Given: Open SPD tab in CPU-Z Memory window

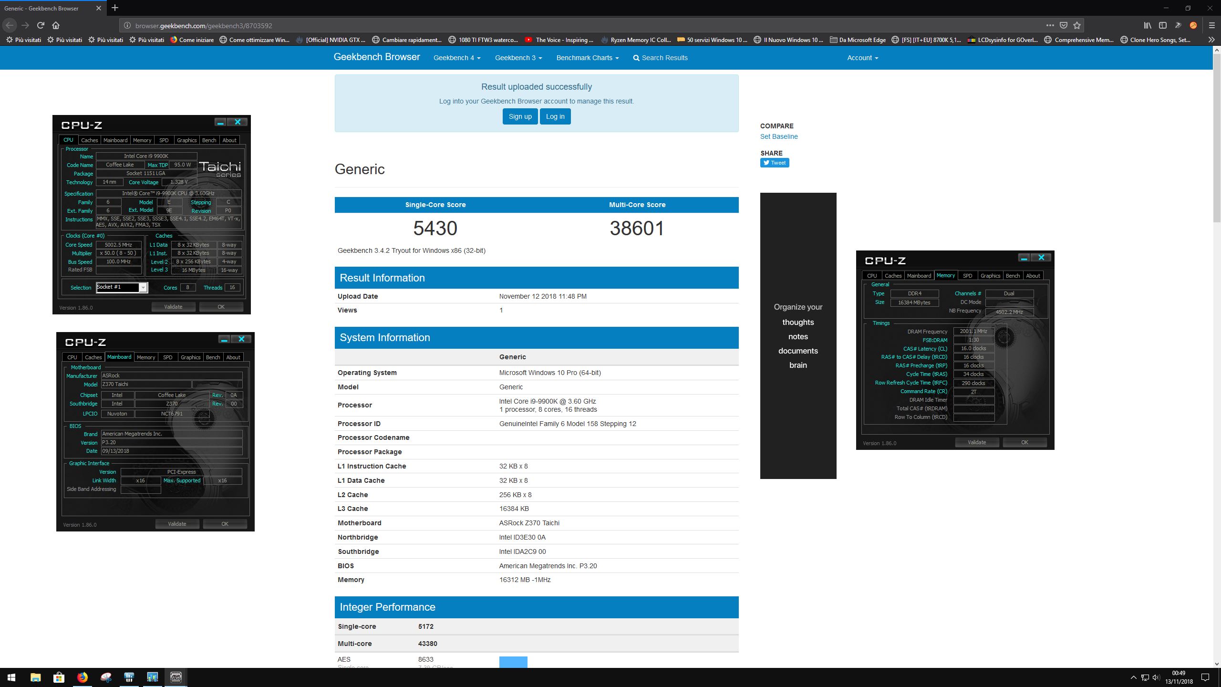Looking at the screenshot, I should (967, 276).
